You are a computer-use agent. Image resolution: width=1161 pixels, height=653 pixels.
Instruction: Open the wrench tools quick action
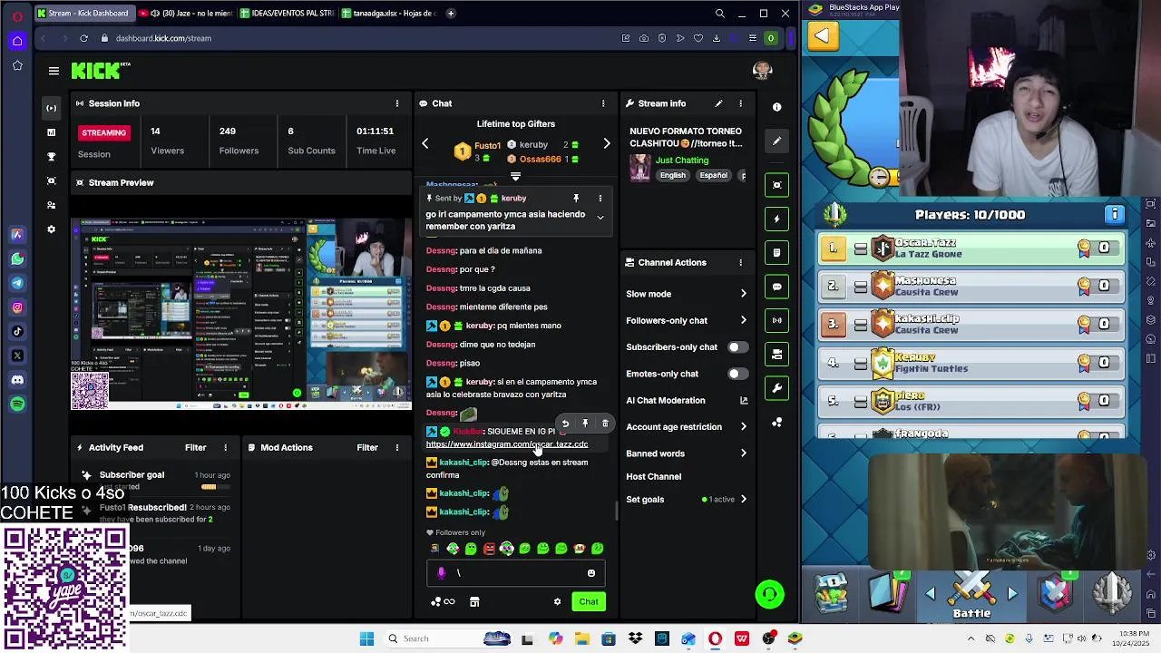pyautogui.click(x=776, y=388)
